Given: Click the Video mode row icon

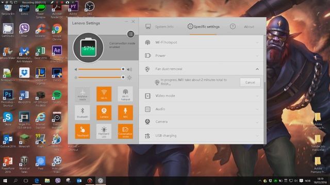Looking at the screenshot, I should pyautogui.click(x=147, y=96).
